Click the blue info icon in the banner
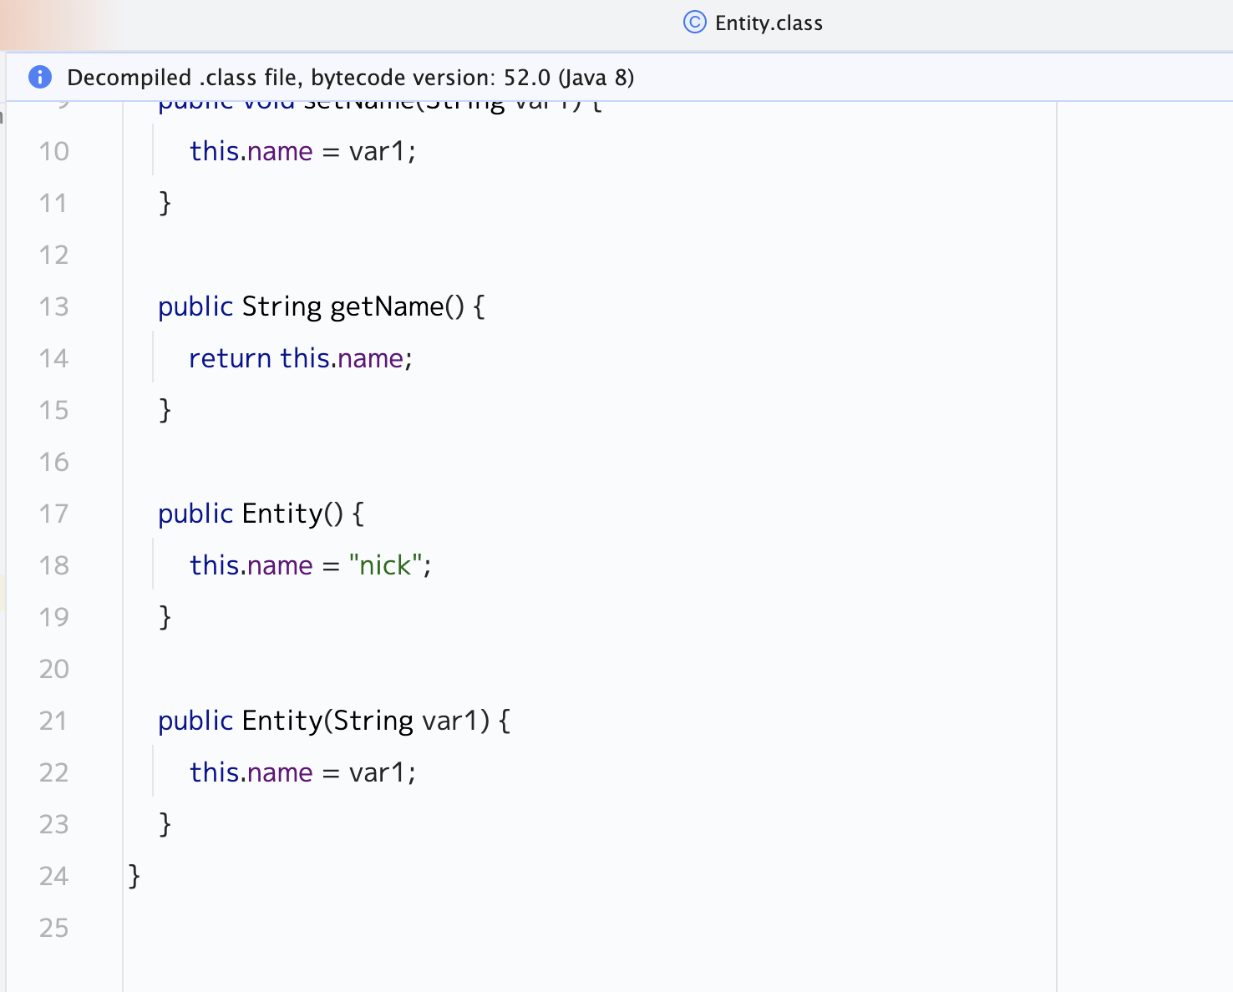The width and height of the screenshot is (1233, 992). pos(39,77)
